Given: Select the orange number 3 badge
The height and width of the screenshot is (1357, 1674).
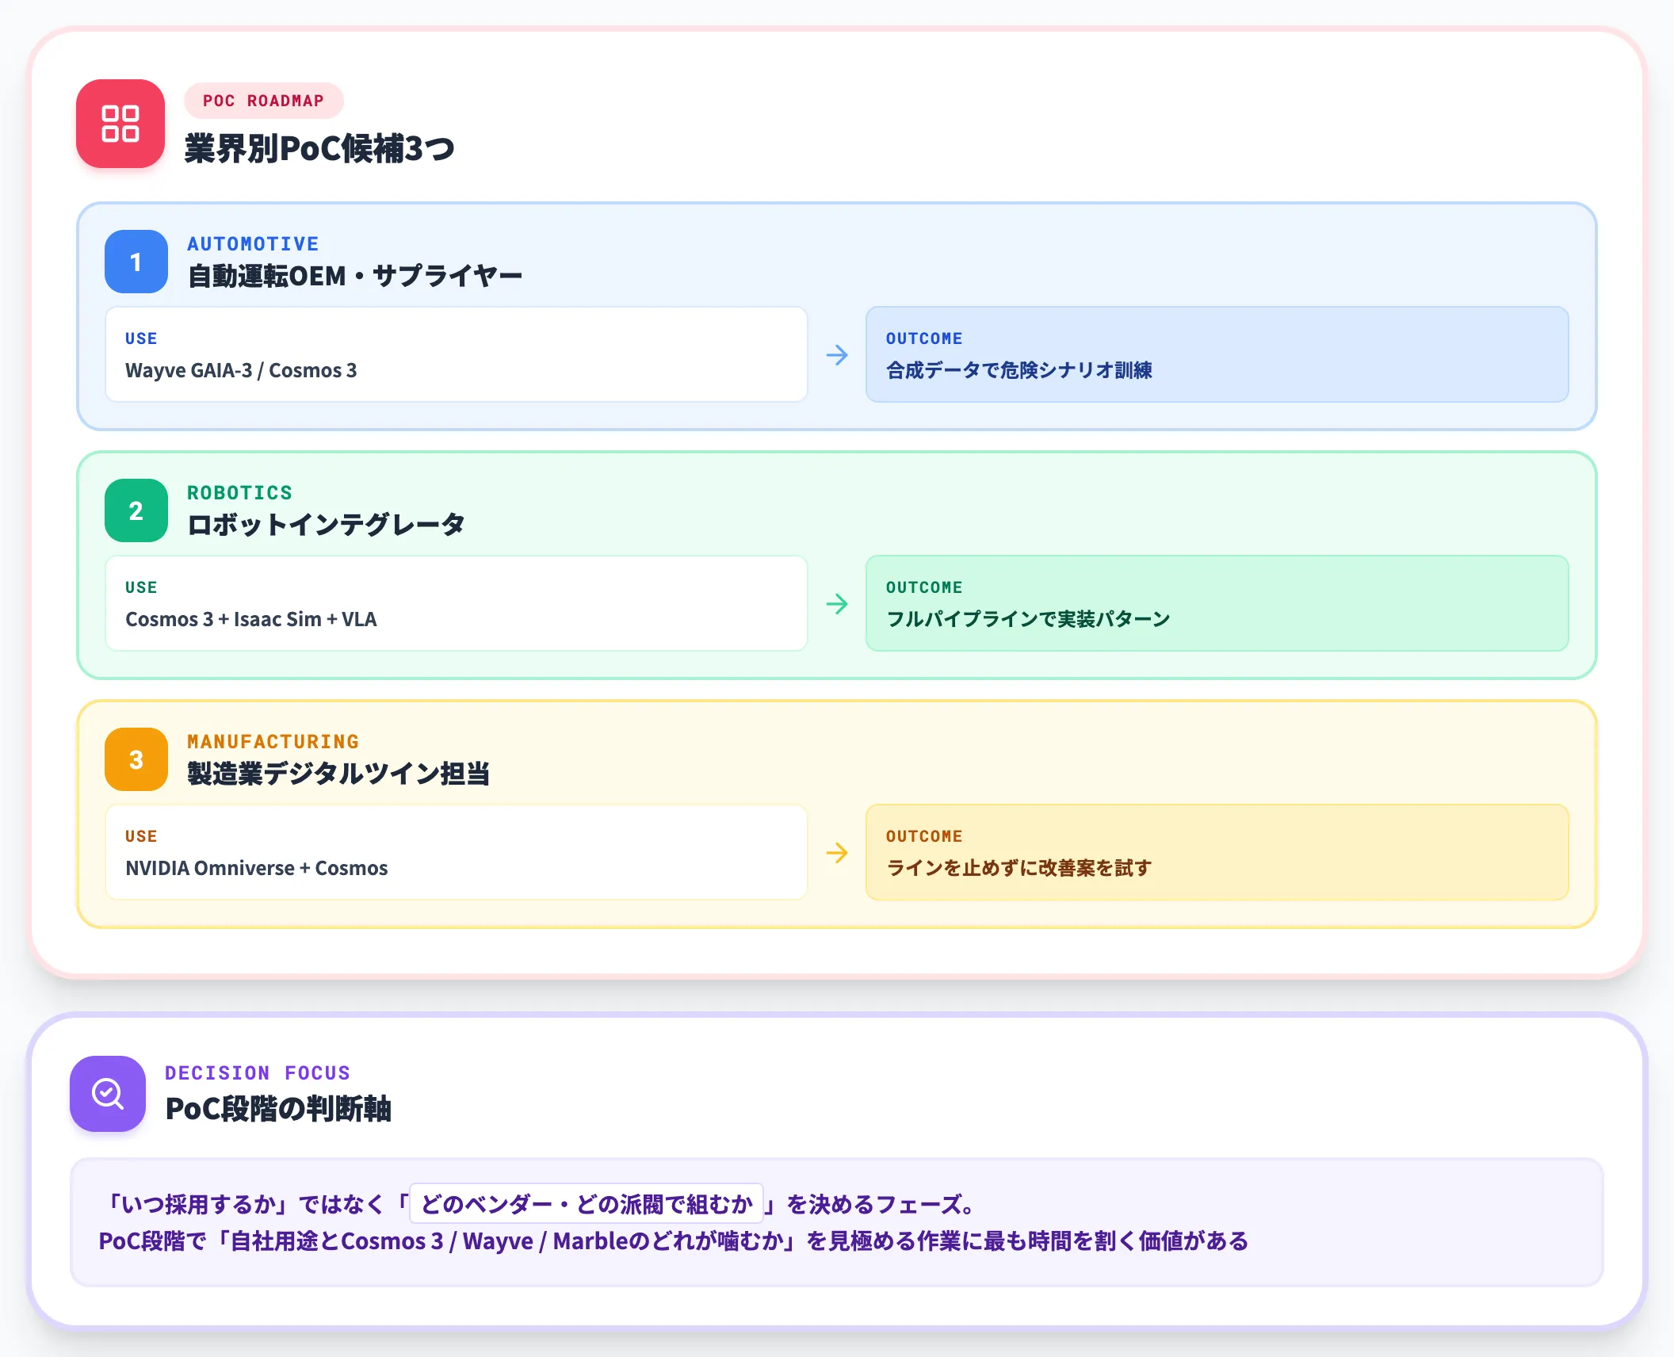Looking at the screenshot, I should (136, 759).
